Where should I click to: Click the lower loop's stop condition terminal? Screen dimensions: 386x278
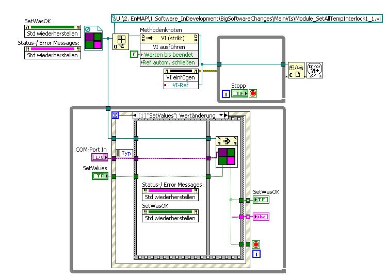click(x=256, y=244)
